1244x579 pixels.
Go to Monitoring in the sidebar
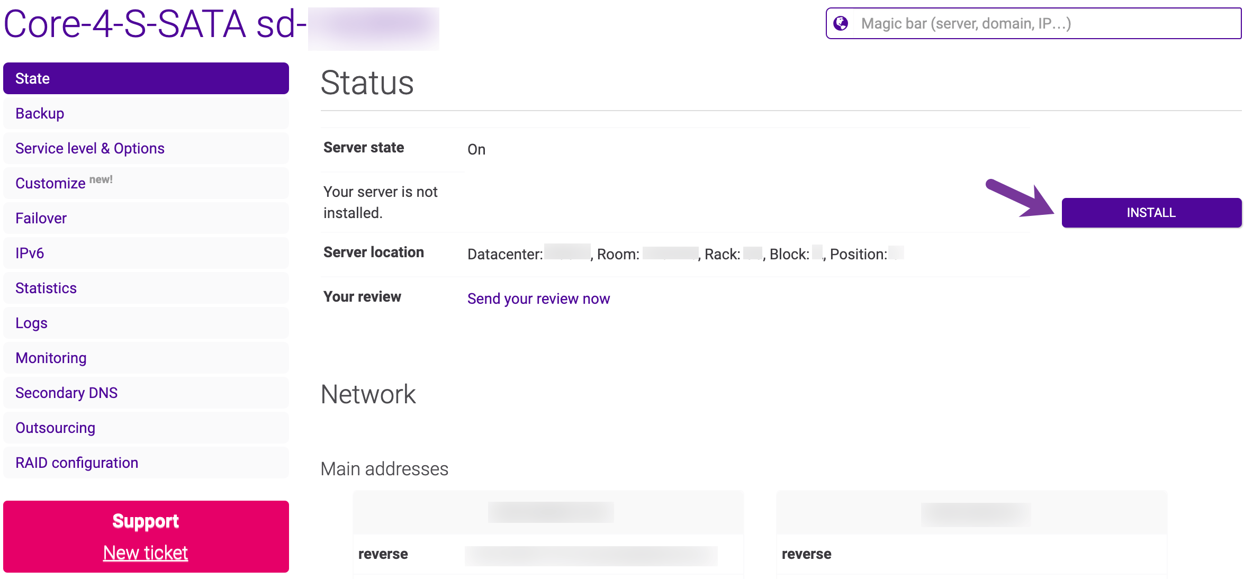point(146,358)
